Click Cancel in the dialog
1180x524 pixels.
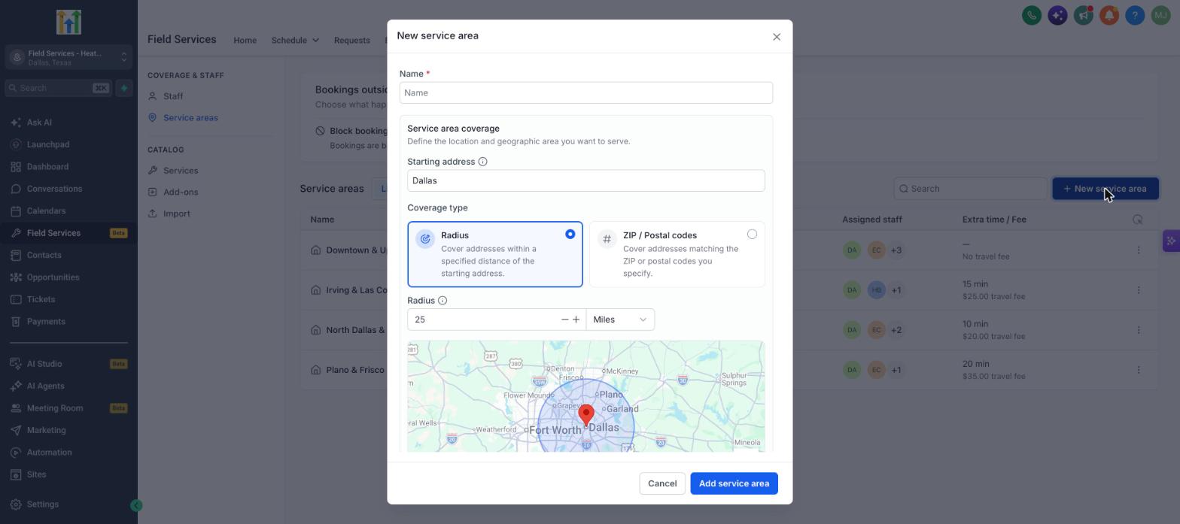662,483
